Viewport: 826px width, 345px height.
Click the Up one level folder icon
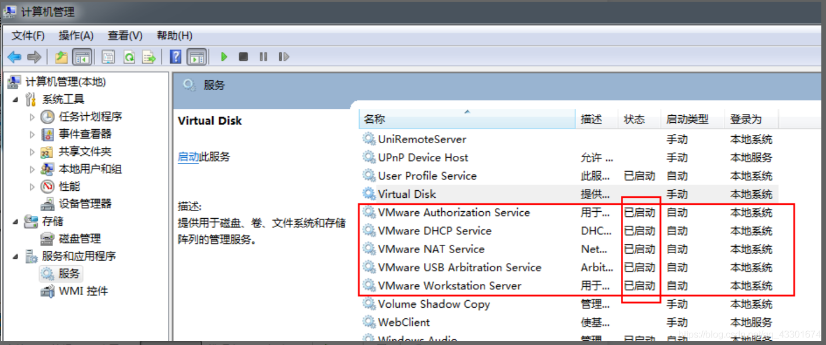point(61,57)
